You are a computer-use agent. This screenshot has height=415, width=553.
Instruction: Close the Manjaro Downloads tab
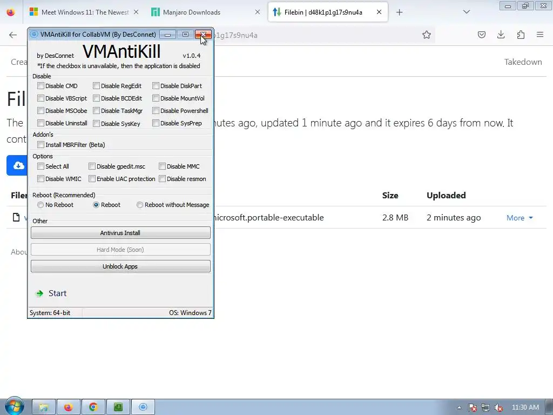point(258,12)
